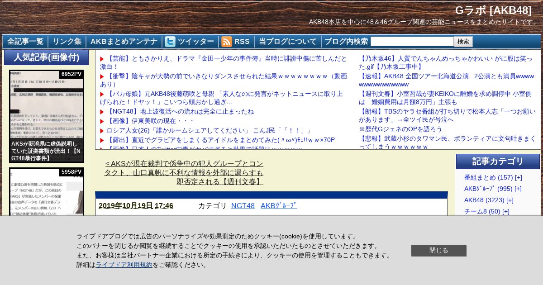Expand [+] next to 番組まとめ (157)
Screen dimensions: 543x285
(519, 177)
